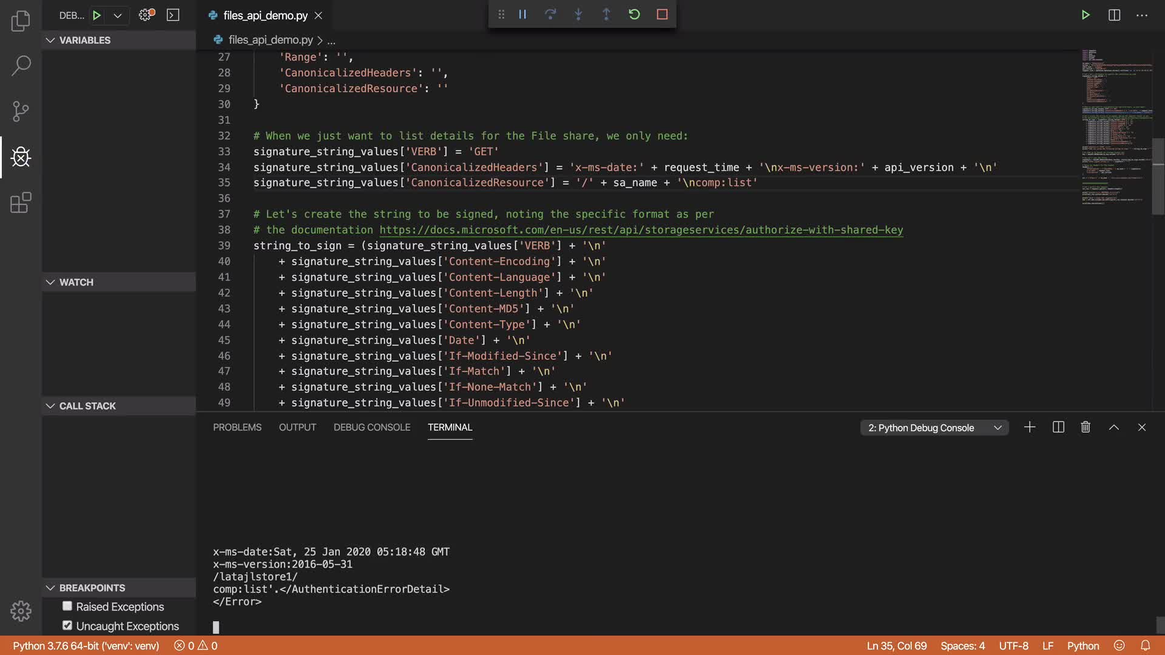Click the Step Over debug button
The height and width of the screenshot is (655, 1165).
pos(550,14)
